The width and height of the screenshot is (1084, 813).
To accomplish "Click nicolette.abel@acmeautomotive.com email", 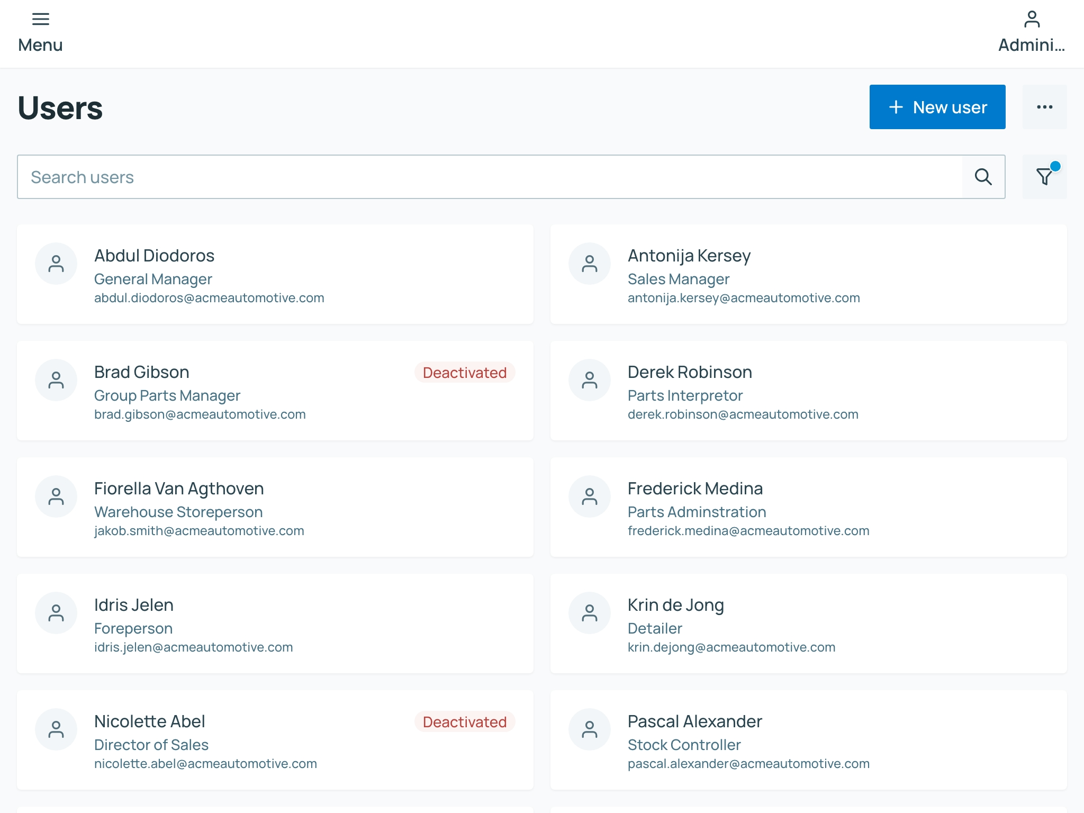I will pyautogui.click(x=205, y=764).
